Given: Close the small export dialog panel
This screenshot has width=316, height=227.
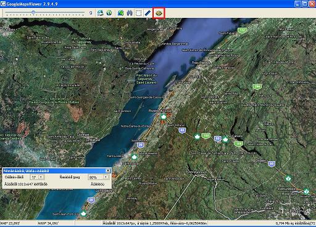Looking at the screenshot, I should [108, 170].
